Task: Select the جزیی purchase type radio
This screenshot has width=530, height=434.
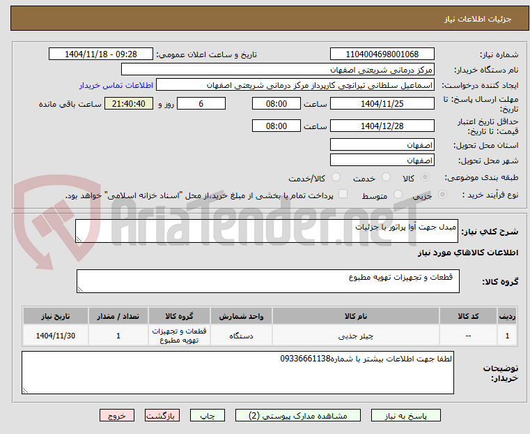Action: pos(442,195)
